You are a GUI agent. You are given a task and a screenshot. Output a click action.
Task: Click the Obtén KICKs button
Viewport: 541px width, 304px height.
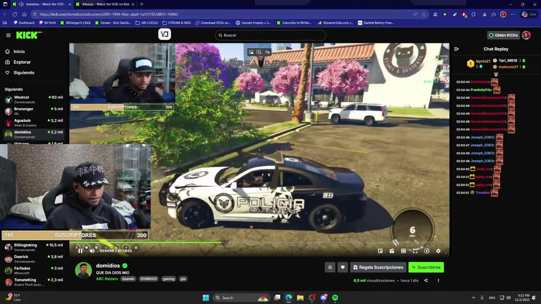[503, 35]
